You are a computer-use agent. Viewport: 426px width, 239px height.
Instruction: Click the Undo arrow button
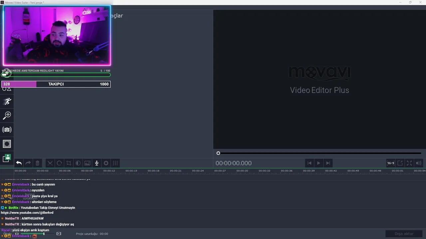click(x=19, y=163)
